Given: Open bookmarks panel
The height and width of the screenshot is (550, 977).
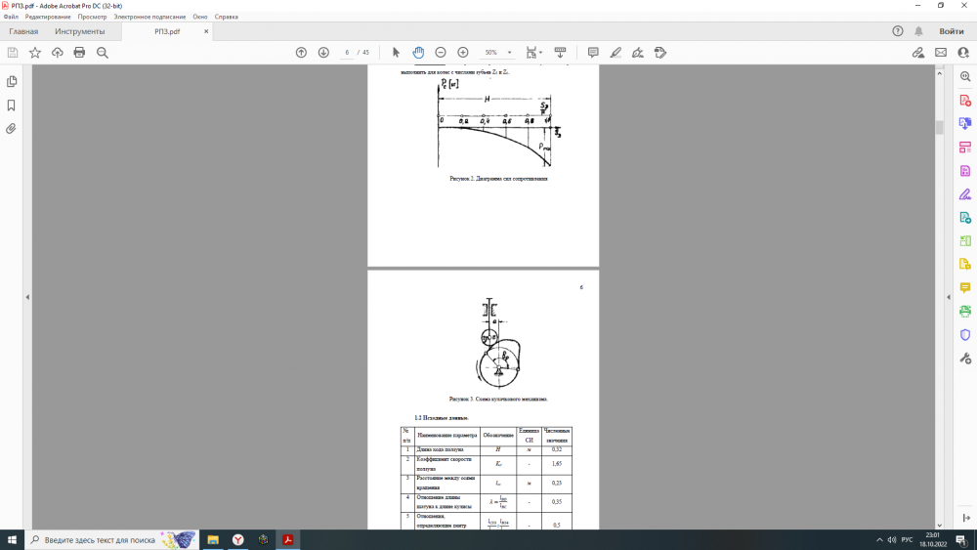Looking at the screenshot, I should pos(11,106).
